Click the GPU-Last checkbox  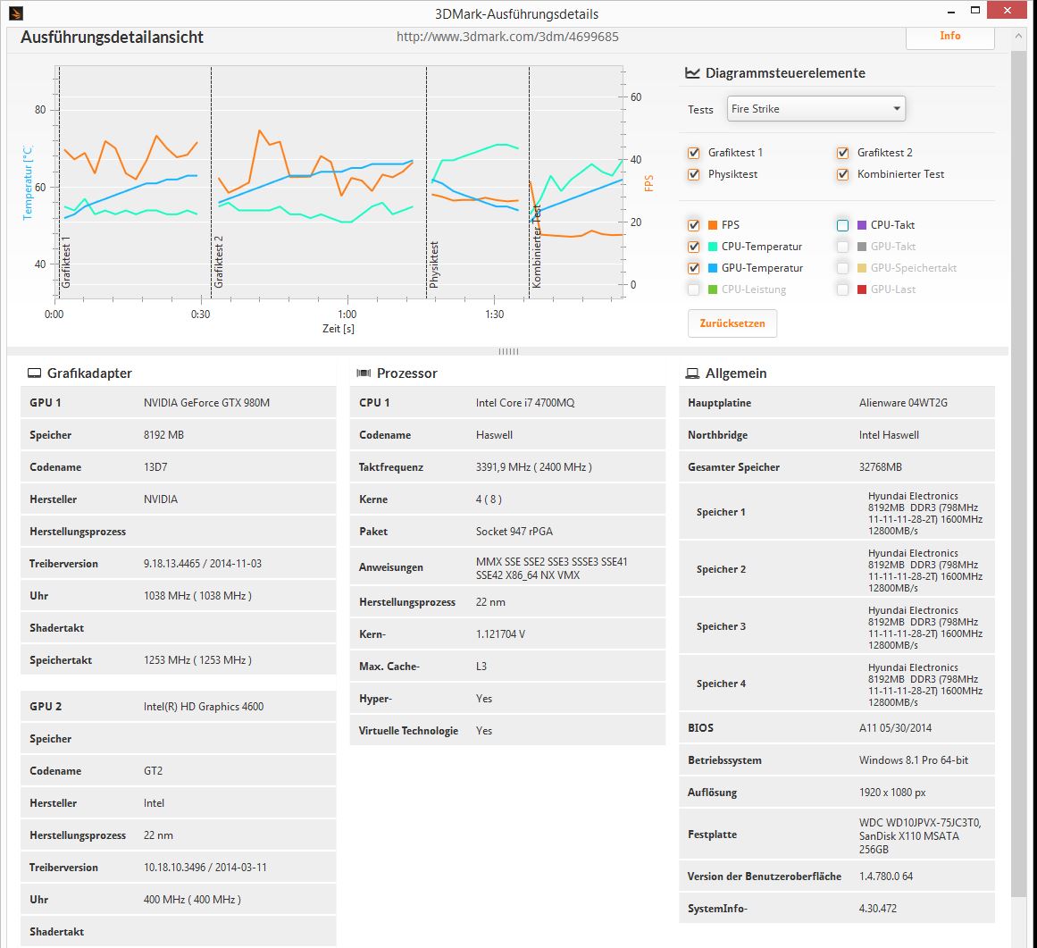[842, 289]
